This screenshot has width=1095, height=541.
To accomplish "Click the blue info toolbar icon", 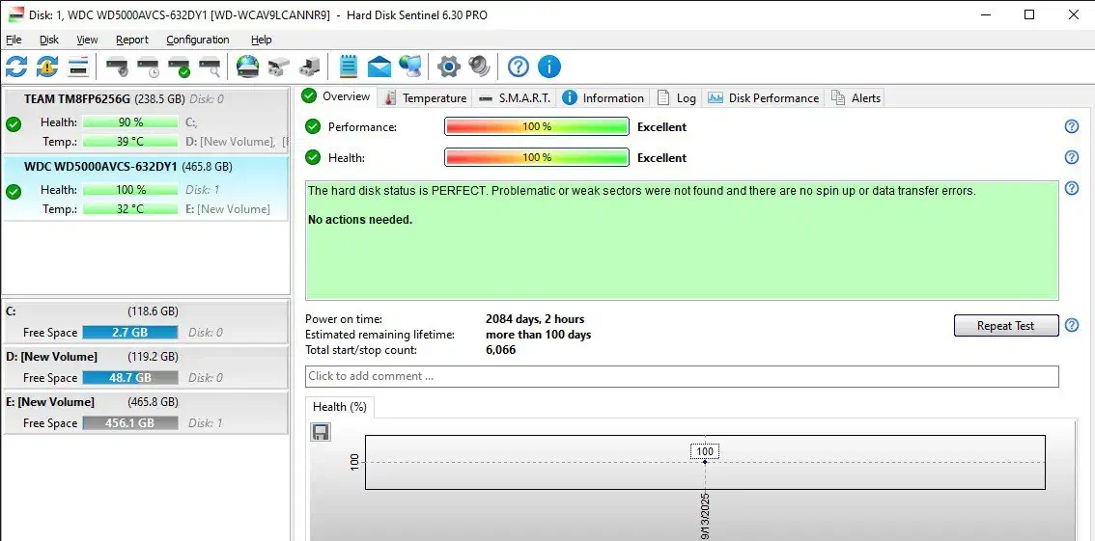I will pyautogui.click(x=549, y=67).
